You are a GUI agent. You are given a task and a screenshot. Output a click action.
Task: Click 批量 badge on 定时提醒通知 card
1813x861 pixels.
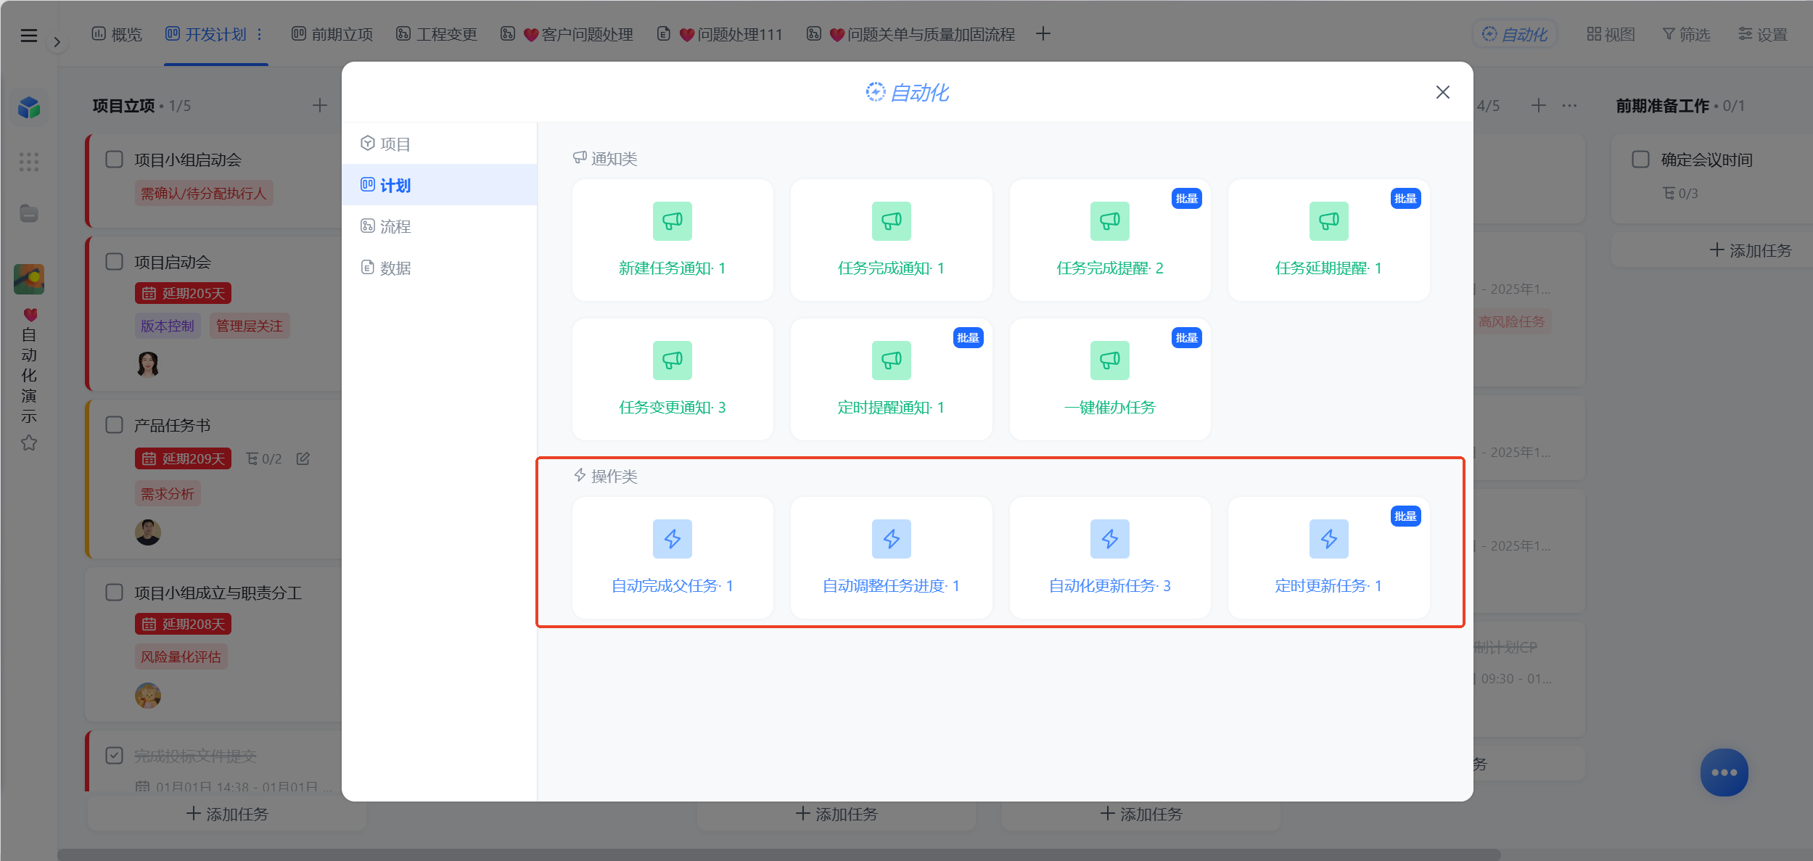tap(968, 338)
